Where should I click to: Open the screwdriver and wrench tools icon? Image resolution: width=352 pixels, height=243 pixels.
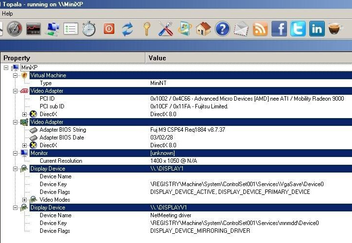[x=166, y=29]
